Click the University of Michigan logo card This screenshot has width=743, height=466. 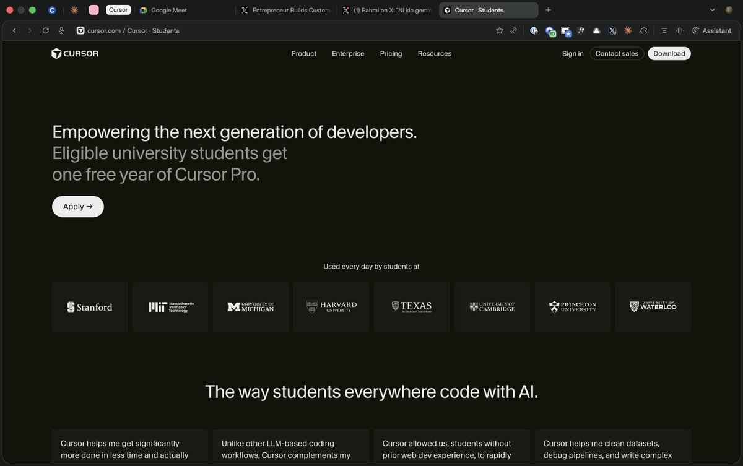(x=251, y=307)
